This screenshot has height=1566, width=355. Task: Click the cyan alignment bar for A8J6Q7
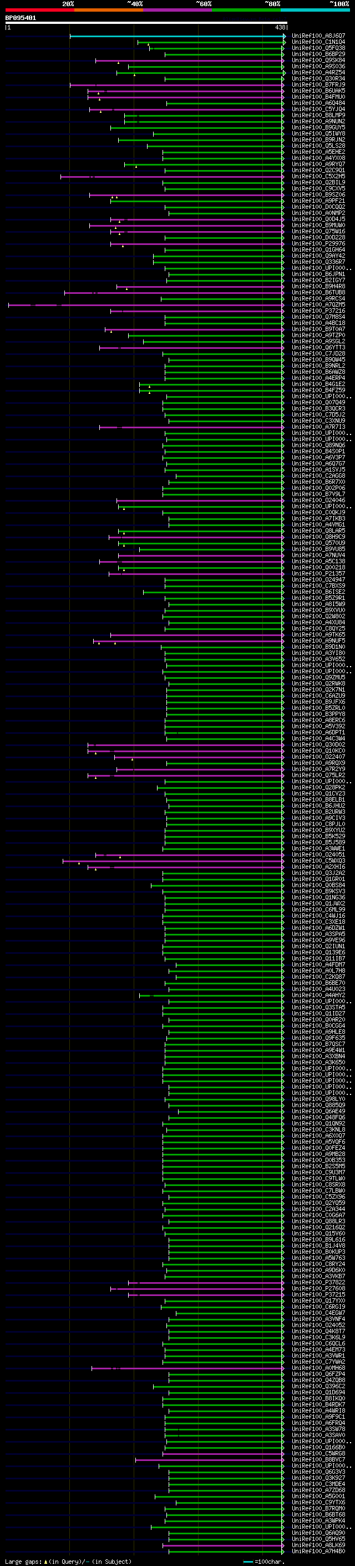177,36
